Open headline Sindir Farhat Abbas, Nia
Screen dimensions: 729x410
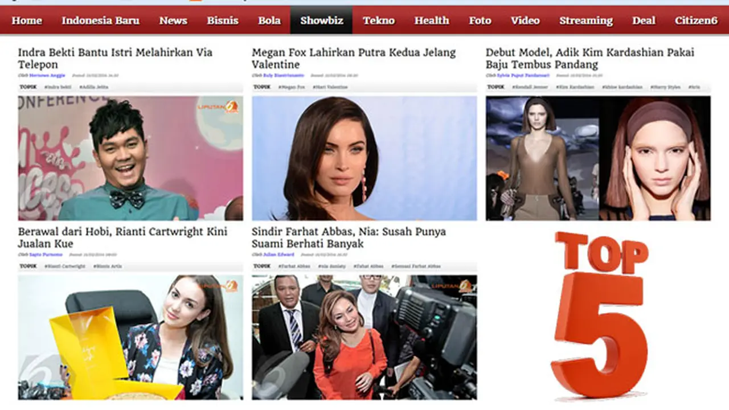[349, 237]
